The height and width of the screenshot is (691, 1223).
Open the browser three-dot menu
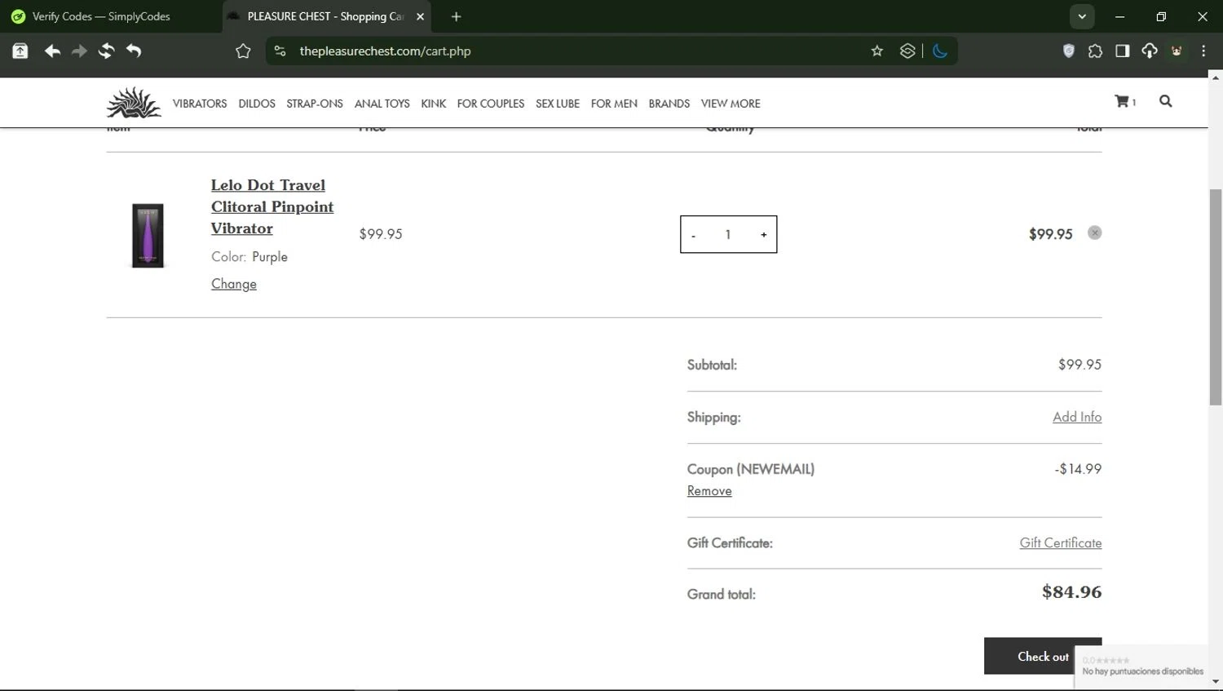(1203, 51)
